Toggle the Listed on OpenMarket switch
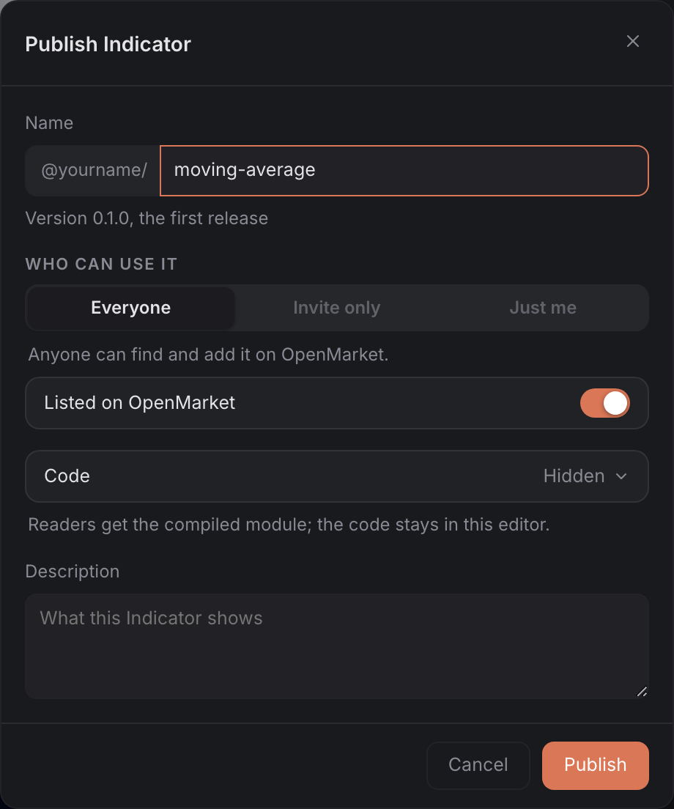Screen dimensions: 674x809 tap(604, 403)
